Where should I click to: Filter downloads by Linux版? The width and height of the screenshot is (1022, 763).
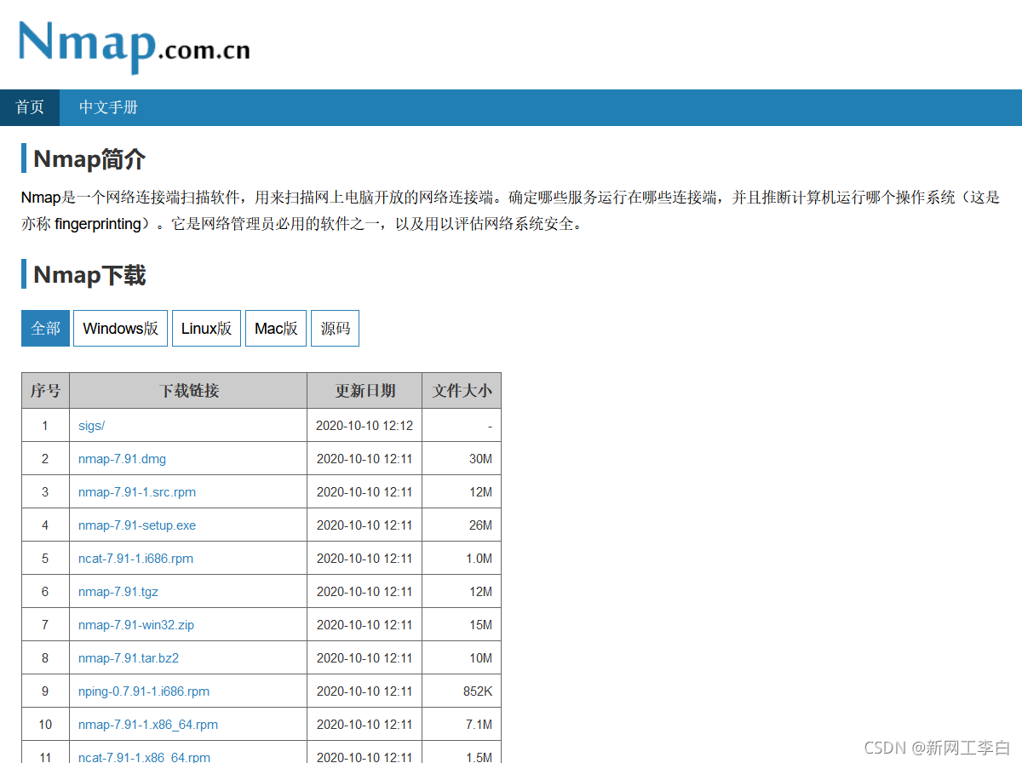coord(206,329)
